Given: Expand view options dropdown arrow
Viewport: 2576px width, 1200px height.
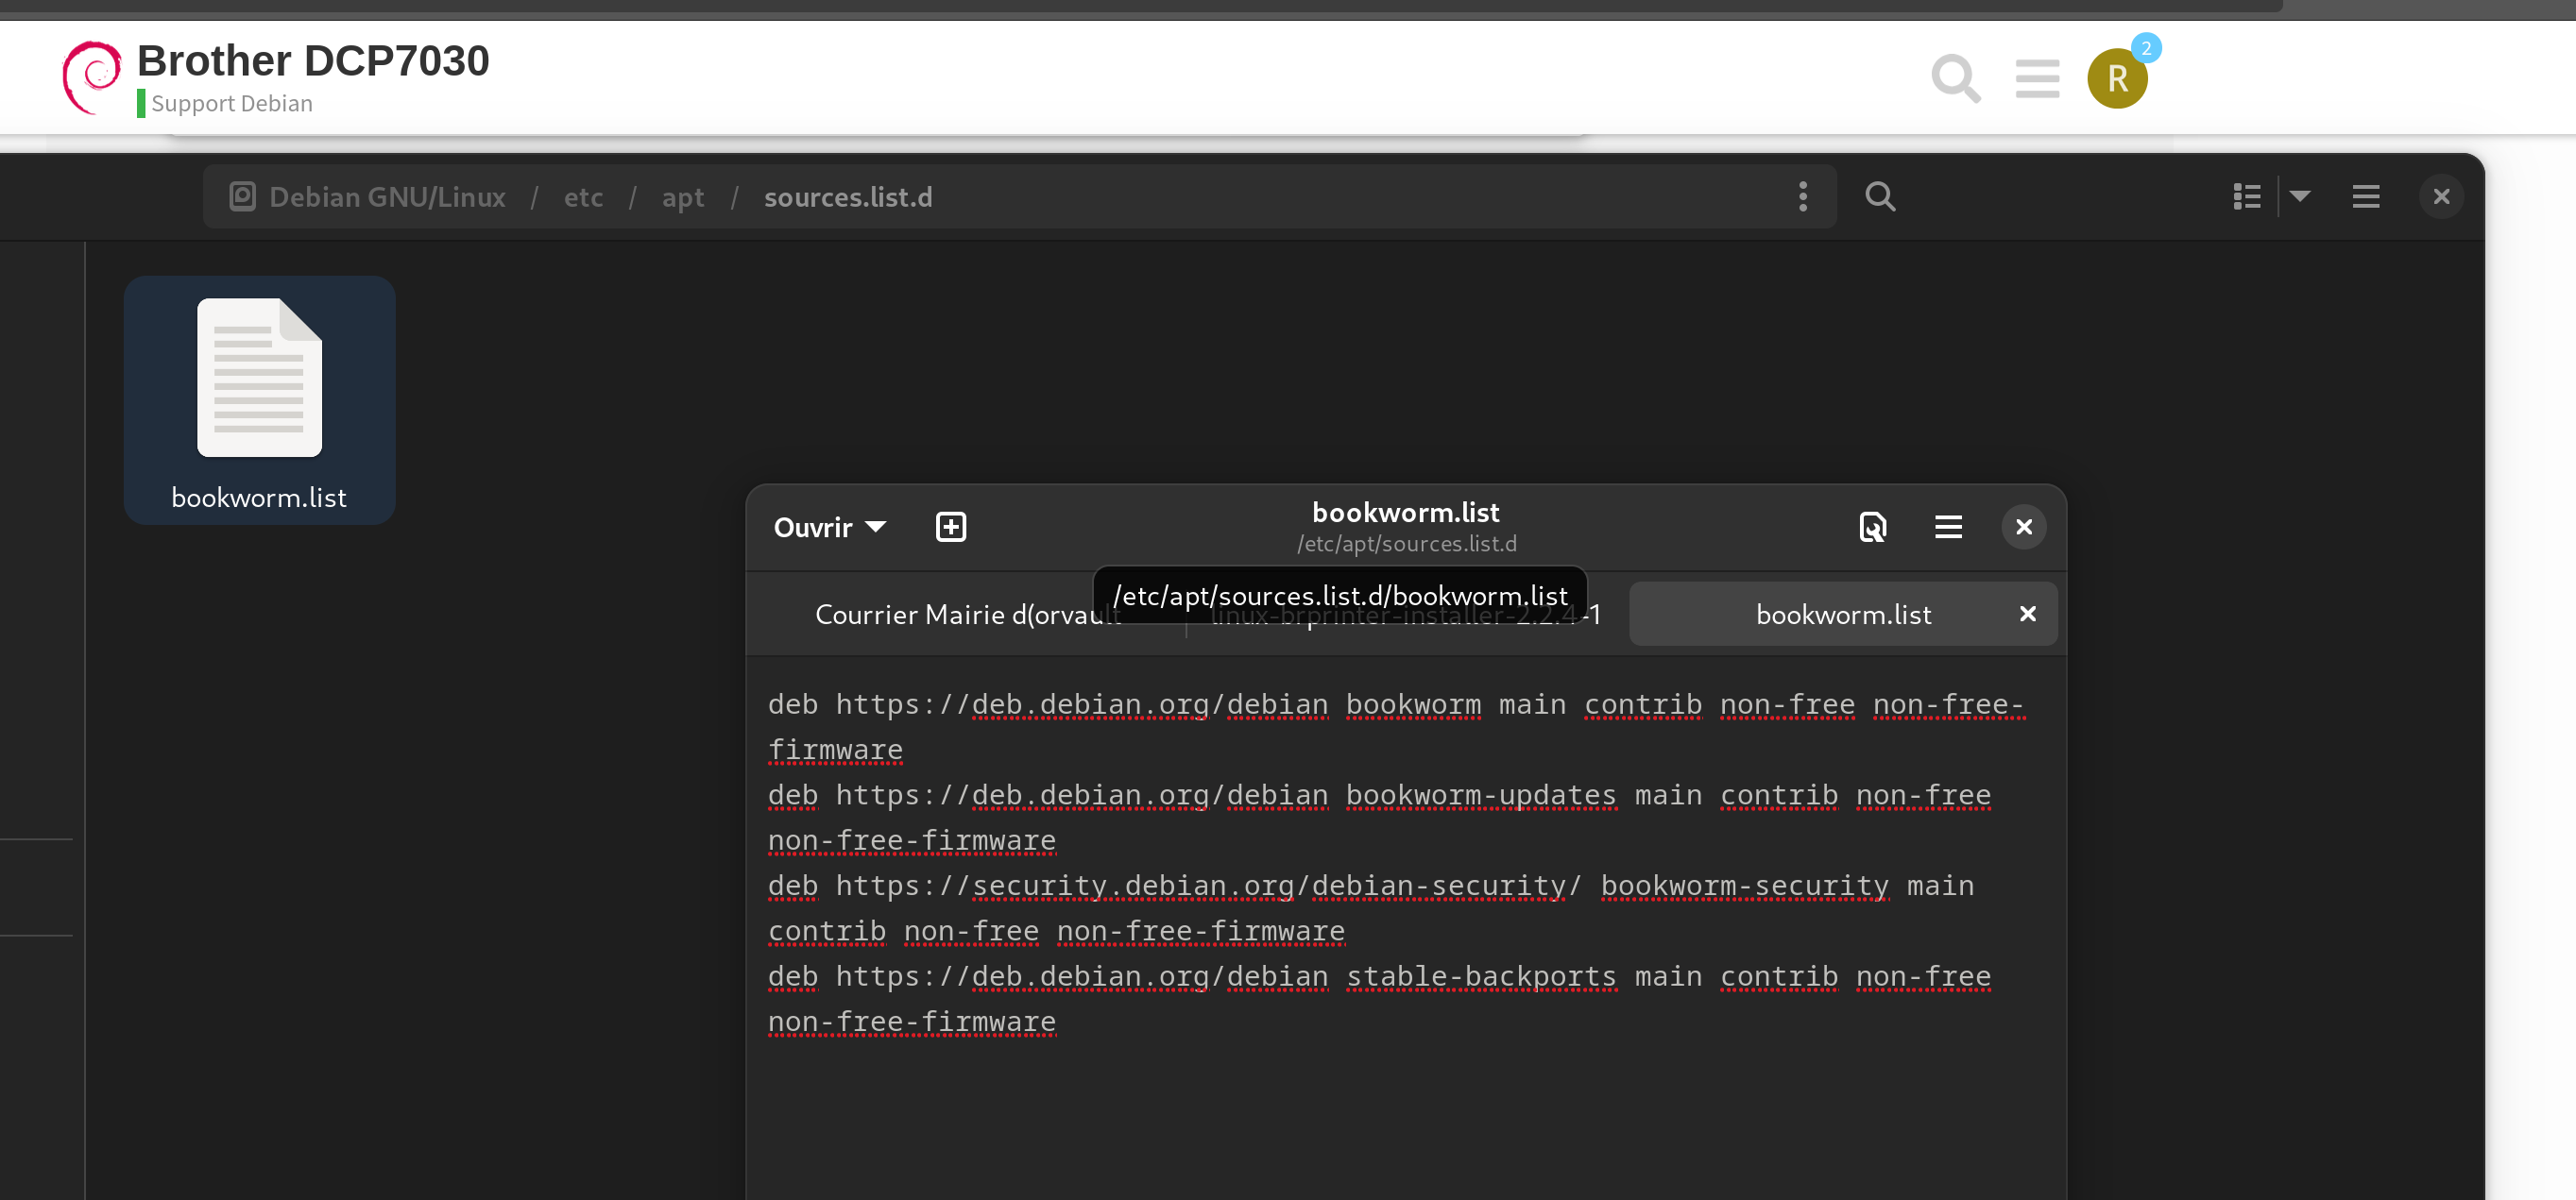Looking at the screenshot, I should (2299, 196).
